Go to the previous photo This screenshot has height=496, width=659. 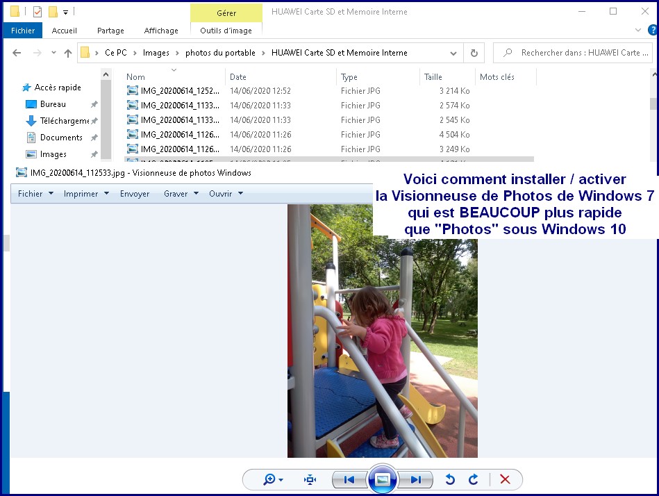click(x=348, y=479)
